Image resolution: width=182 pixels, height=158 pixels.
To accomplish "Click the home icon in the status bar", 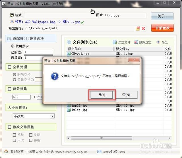I will (x=6, y=151).
